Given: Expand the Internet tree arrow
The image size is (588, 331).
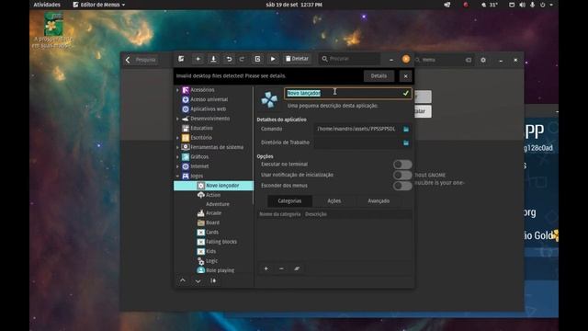Looking at the screenshot, I should click(x=177, y=166).
